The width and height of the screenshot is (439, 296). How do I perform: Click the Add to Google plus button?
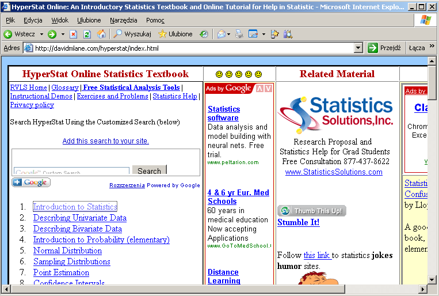pyautogui.click(x=31, y=182)
